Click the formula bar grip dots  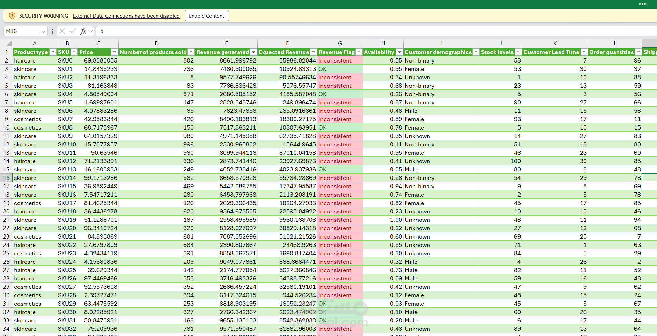coord(52,31)
